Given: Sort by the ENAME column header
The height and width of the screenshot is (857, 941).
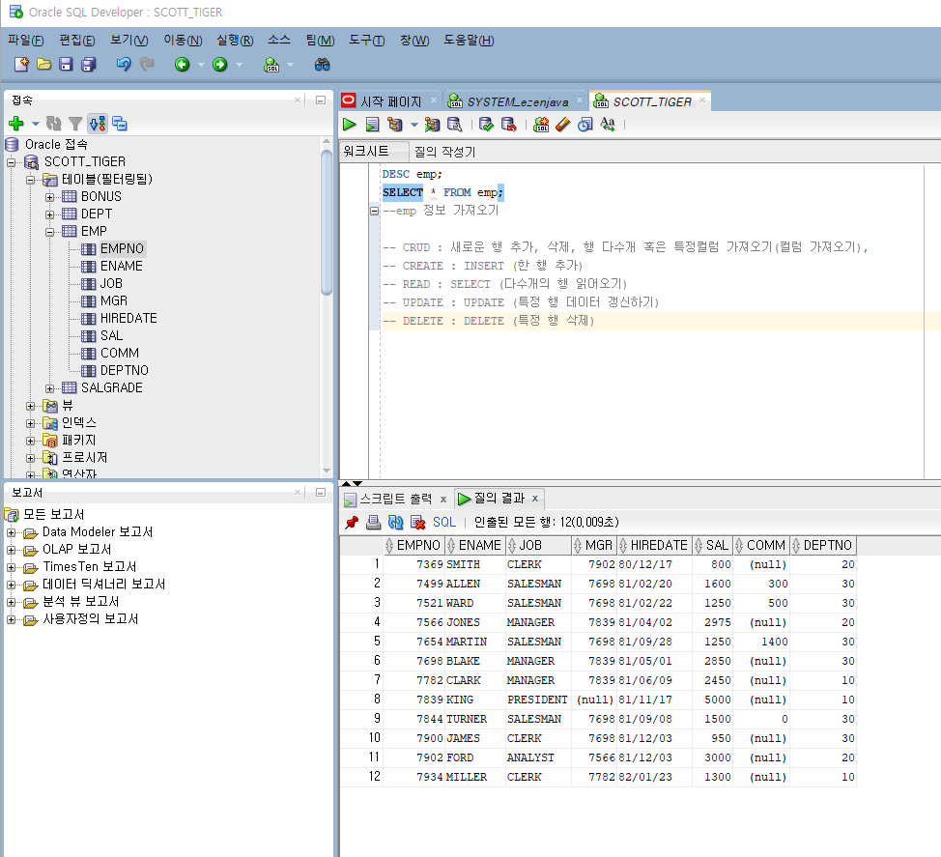Looking at the screenshot, I should tap(474, 545).
